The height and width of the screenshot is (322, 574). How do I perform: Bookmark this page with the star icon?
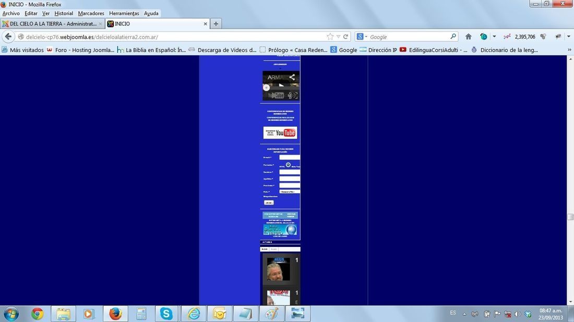pyautogui.click(x=330, y=36)
